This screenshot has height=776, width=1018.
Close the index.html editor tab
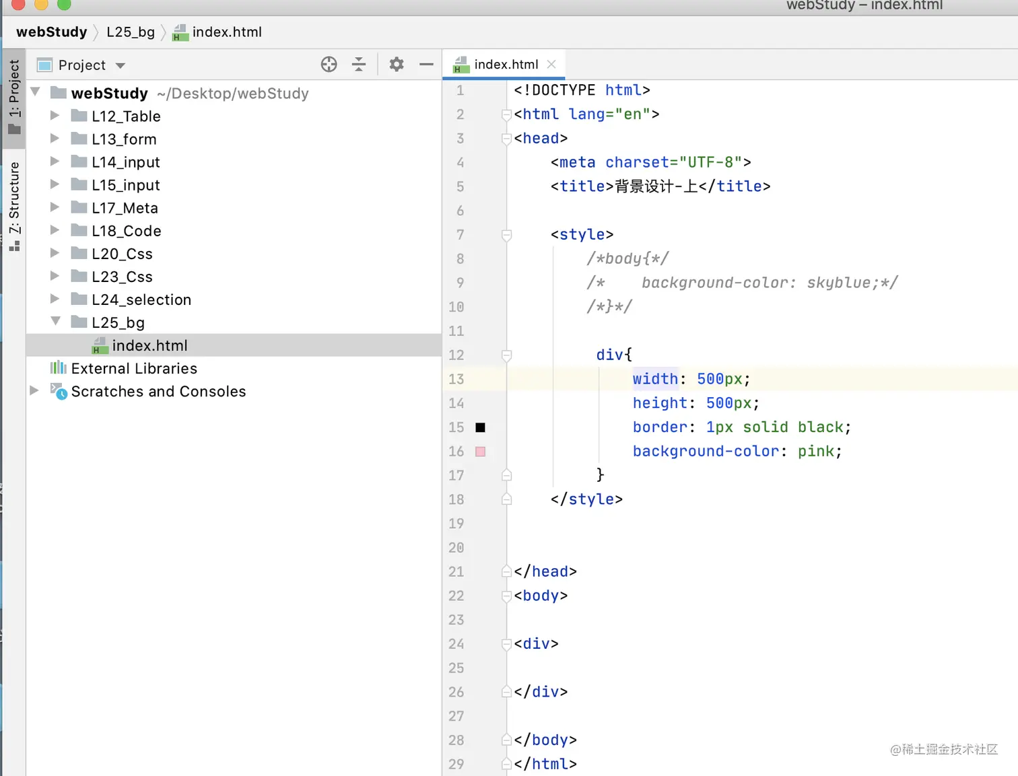551,65
